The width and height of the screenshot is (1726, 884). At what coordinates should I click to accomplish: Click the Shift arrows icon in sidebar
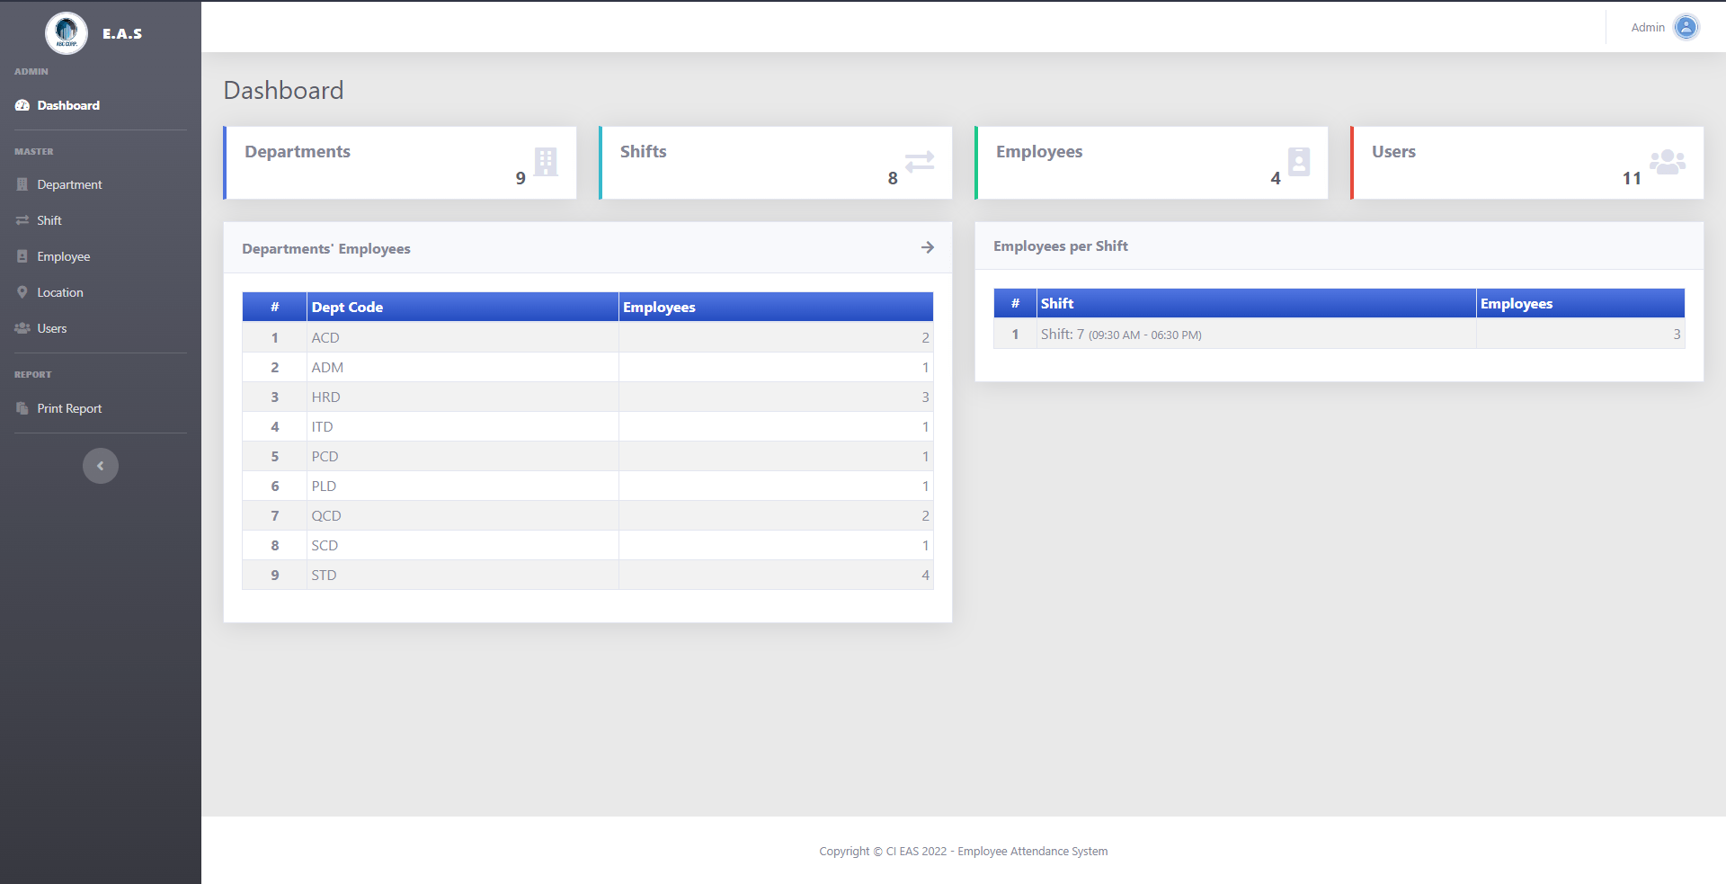click(x=22, y=220)
